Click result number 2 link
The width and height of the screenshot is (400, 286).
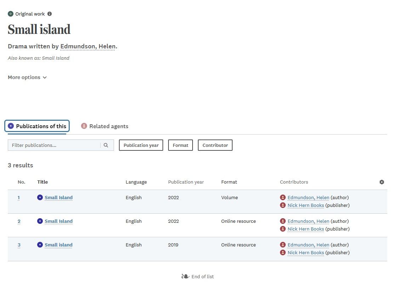pos(19,221)
